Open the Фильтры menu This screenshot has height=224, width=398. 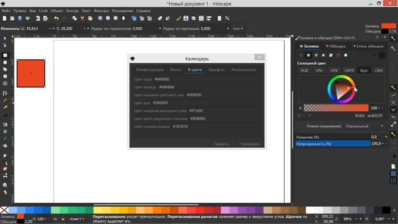[x=101, y=11]
